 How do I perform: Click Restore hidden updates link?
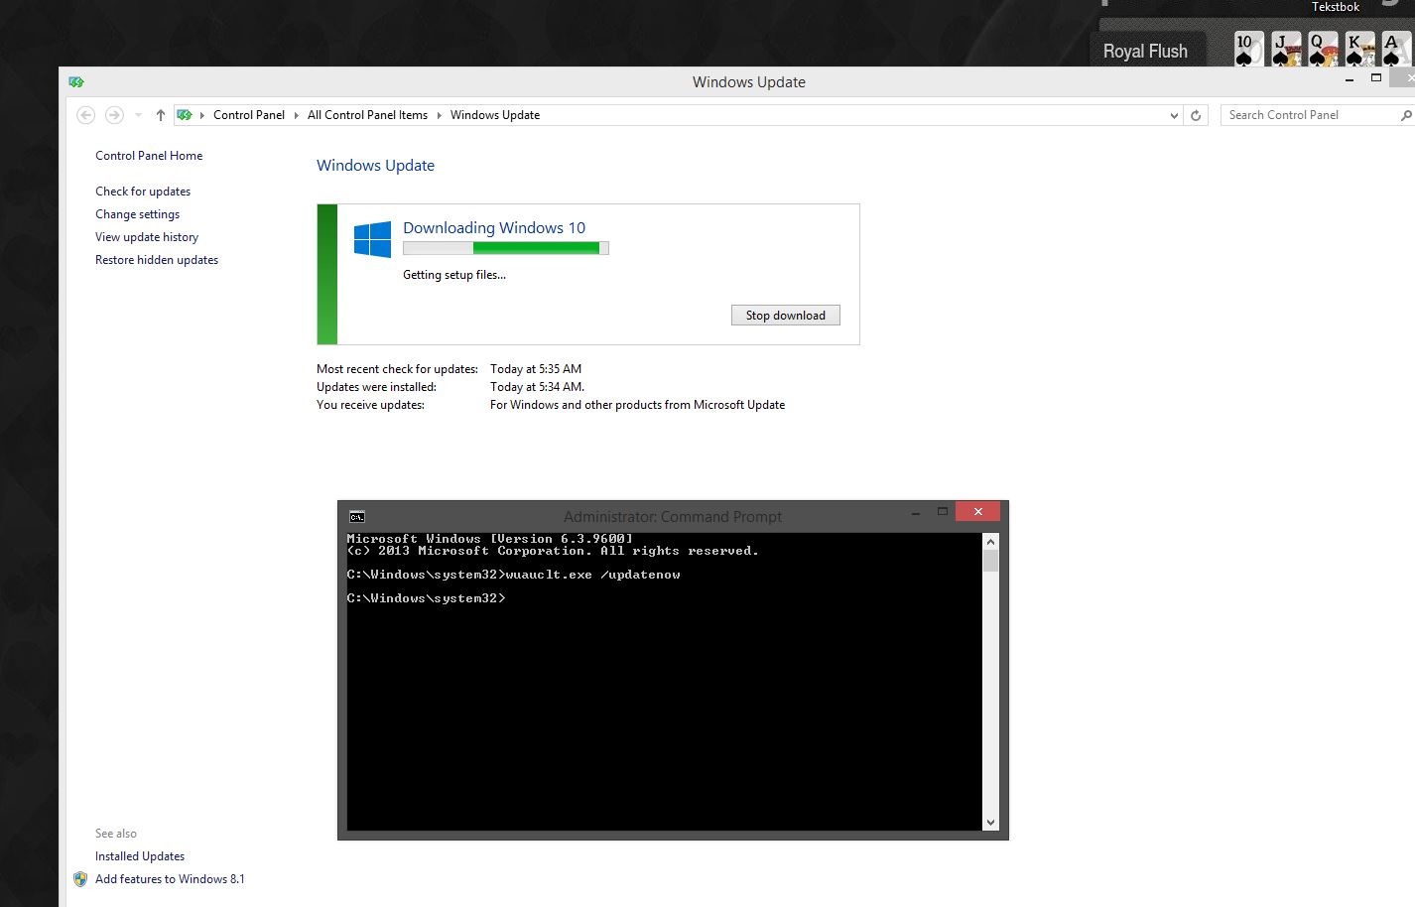coord(157,260)
